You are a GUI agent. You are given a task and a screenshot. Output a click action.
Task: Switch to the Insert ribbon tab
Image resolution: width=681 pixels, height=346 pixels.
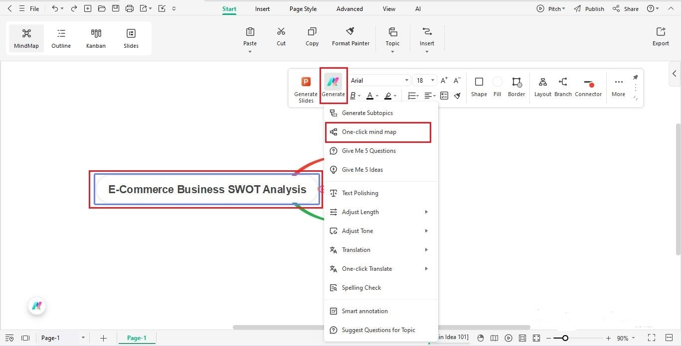[x=262, y=8]
